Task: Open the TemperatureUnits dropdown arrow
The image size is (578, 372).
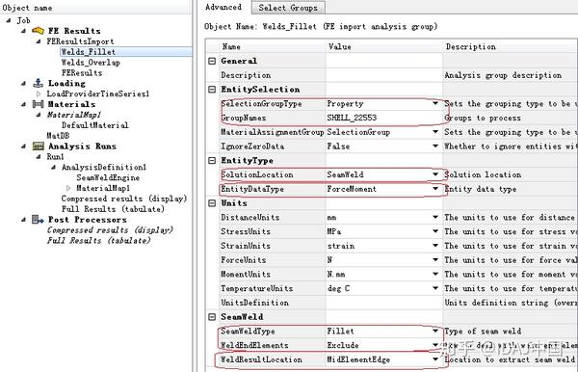Action: (435, 288)
